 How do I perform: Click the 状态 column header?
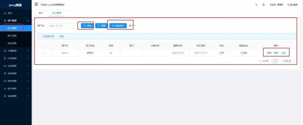(221, 46)
